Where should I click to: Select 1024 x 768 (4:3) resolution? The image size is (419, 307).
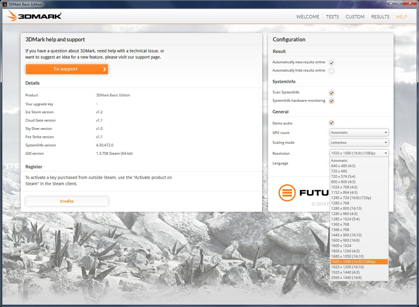pos(359,187)
